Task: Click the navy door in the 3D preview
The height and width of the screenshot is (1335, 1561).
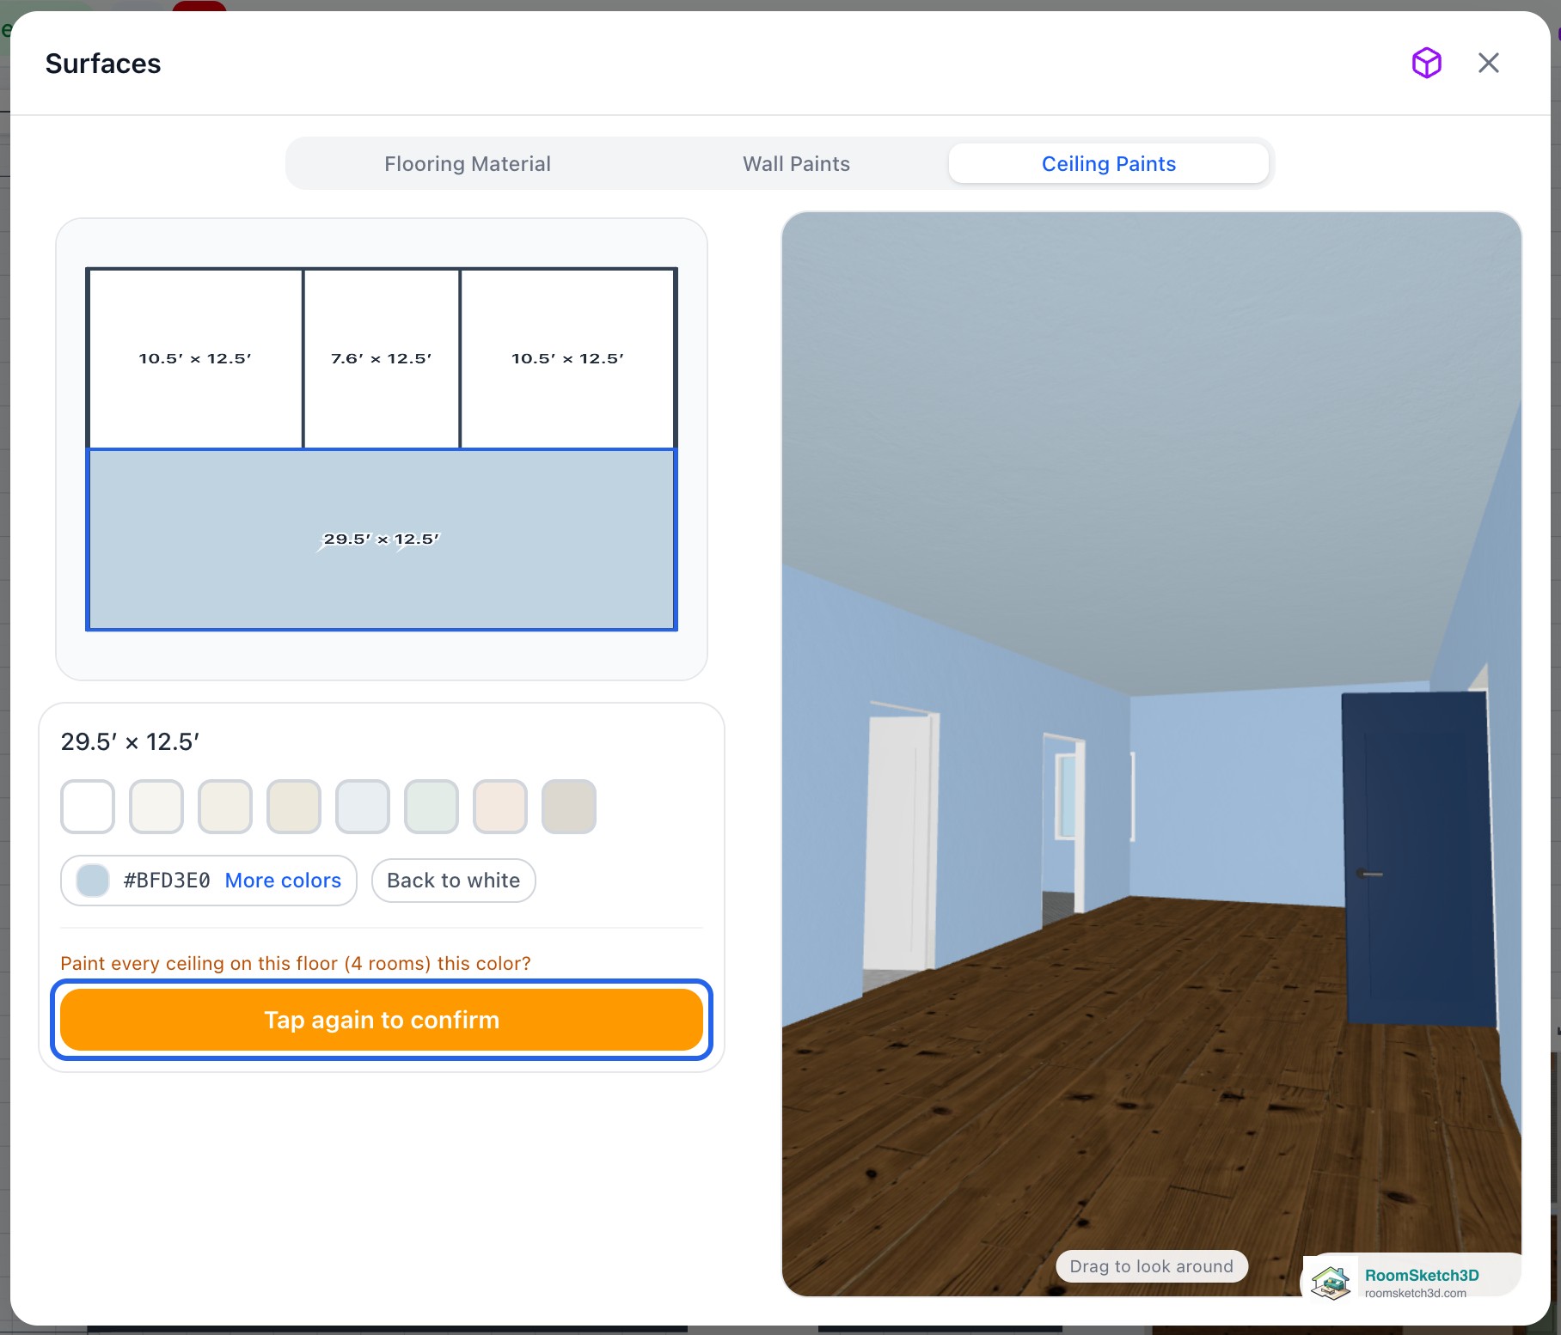Action: (x=1419, y=859)
